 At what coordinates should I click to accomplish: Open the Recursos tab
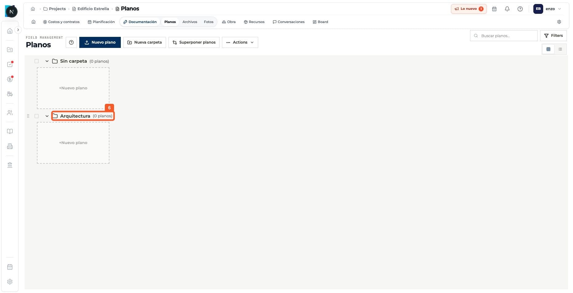[x=254, y=22]
